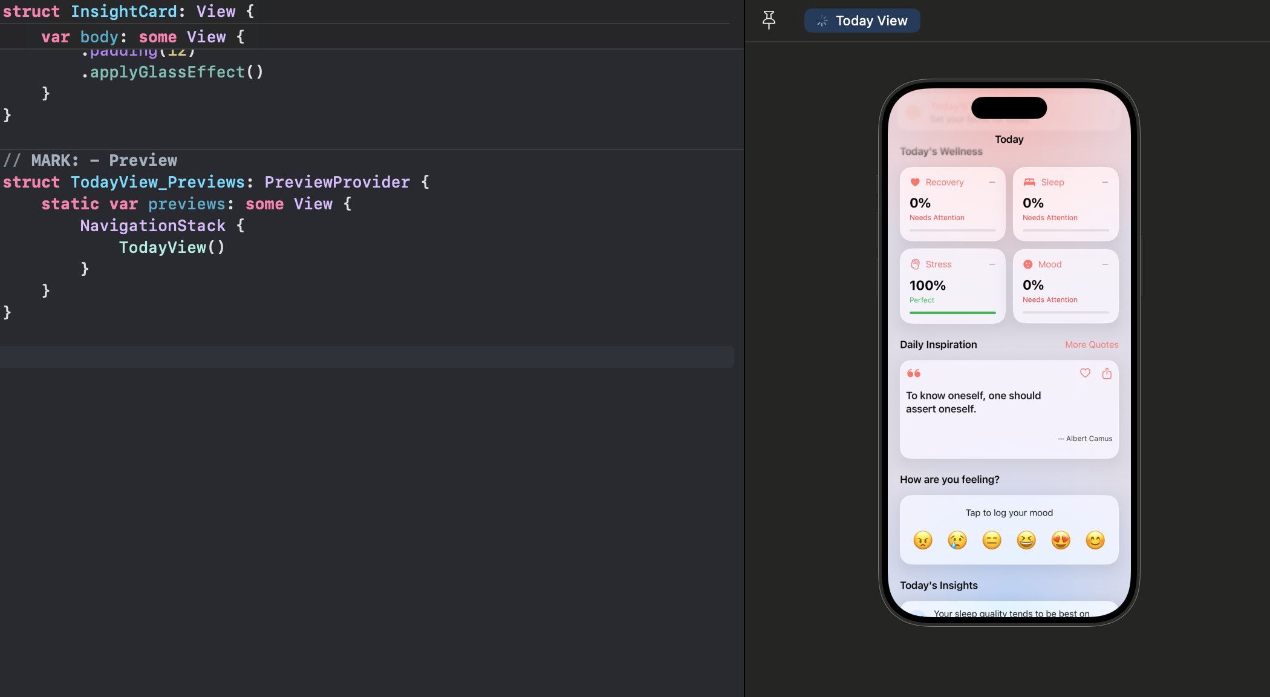Tap the expressionless face emoji
The width and height of the screenshot is (1270, 697).
tap(992, 540)
